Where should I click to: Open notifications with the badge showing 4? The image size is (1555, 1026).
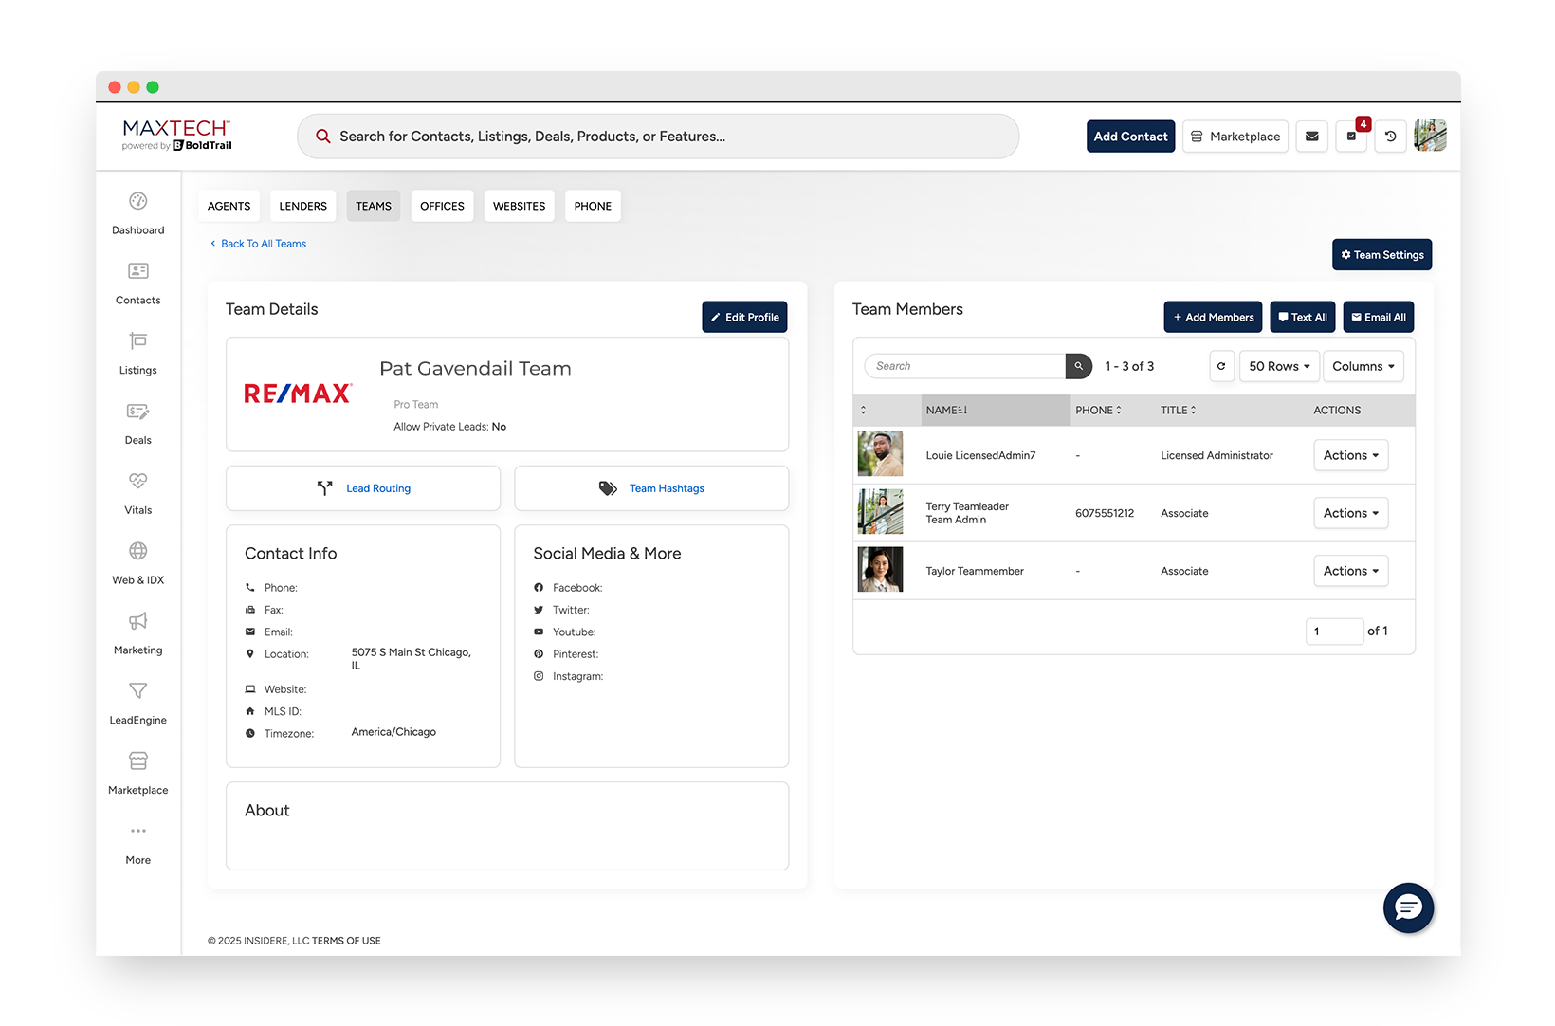(1351, 137)
